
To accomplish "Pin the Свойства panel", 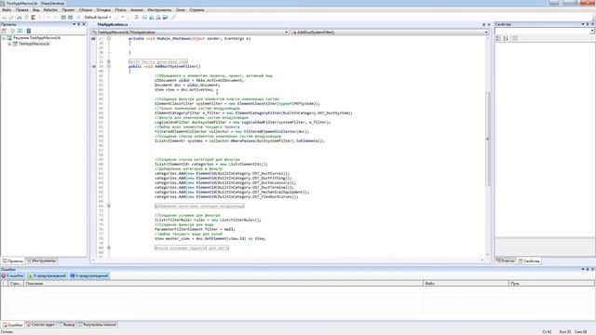I will pyautogui.click(x=588, y=24).
